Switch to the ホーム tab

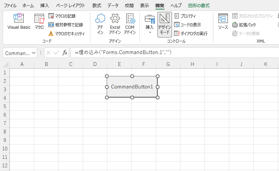pos(28,5)
